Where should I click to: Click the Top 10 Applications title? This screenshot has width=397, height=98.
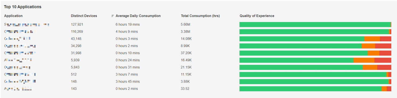pos(23,7)
